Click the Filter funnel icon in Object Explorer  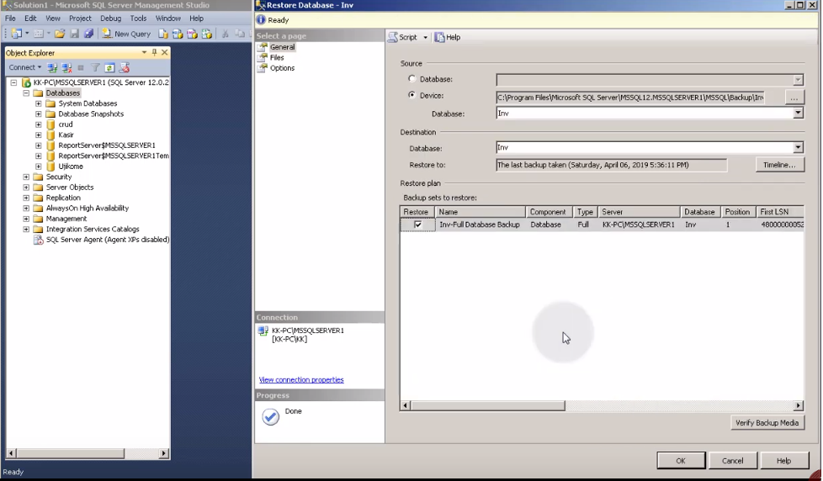[x=95, y=67]
